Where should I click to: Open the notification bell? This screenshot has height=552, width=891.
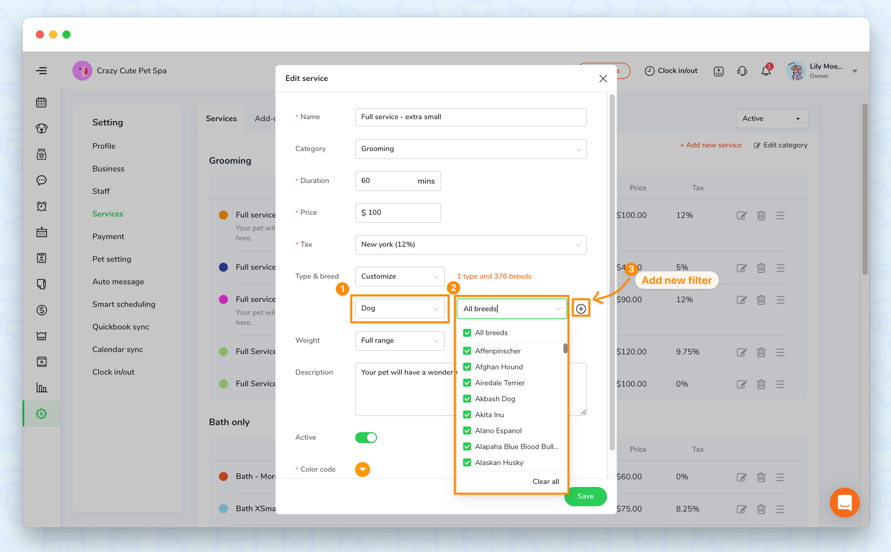[766, 71]
